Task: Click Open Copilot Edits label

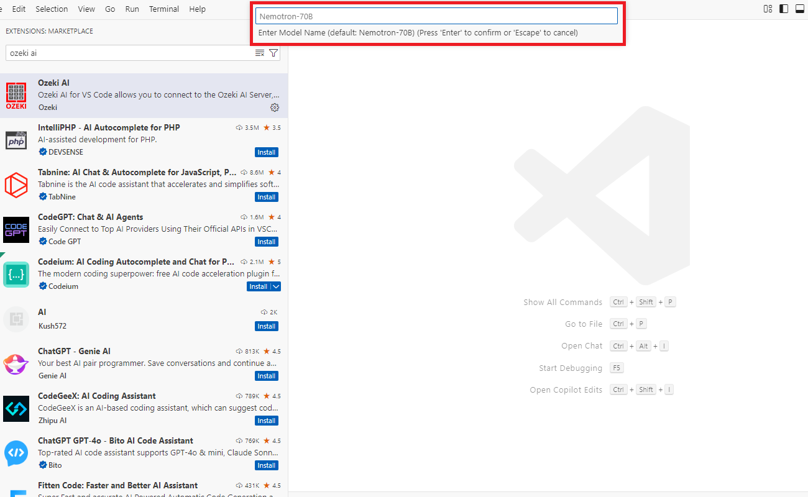Action: 566,390
